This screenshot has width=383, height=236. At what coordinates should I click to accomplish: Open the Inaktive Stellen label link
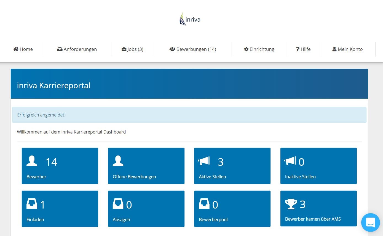pos(300,177)
